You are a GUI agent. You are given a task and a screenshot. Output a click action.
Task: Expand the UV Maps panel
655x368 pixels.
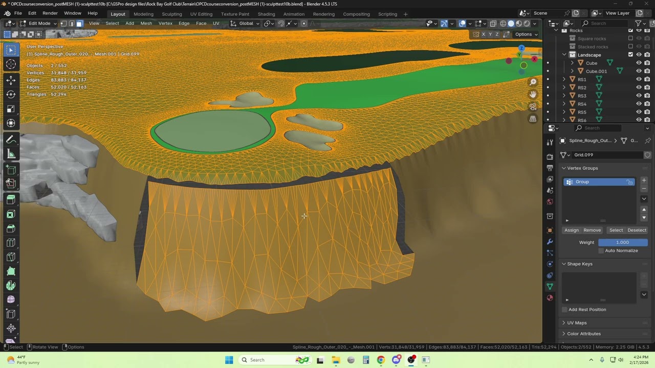[x=577, y=323]
